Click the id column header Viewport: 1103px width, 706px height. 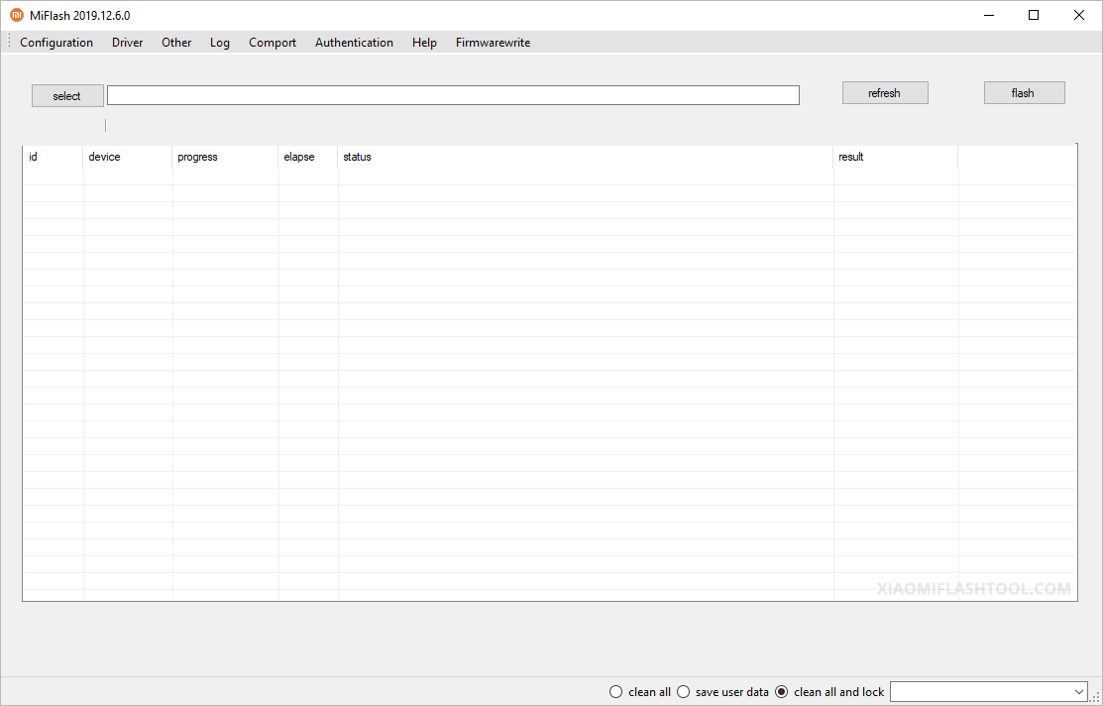point(53,157)
